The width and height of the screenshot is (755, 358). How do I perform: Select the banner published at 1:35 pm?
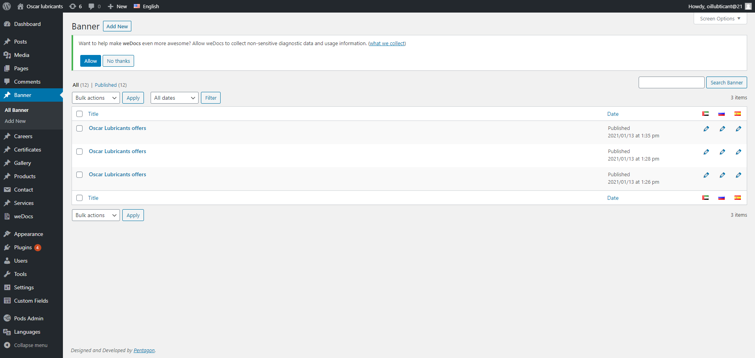pyautogui.click(x=79, y=128)
